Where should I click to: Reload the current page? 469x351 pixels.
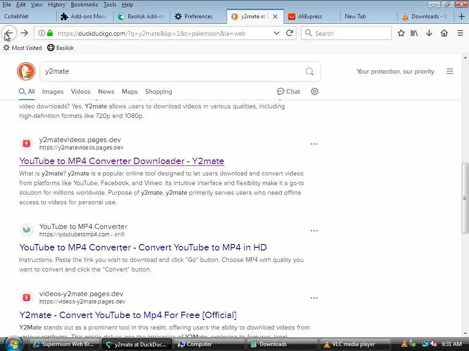[289, 33]
